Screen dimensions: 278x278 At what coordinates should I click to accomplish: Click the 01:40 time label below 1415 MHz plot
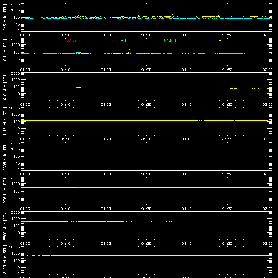[187, 139]
